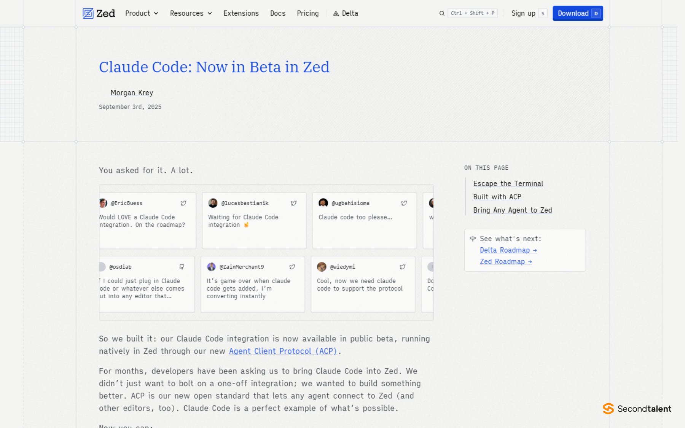Open the Delta Roadmap link

pyautogui.click(x=508, y=250)
